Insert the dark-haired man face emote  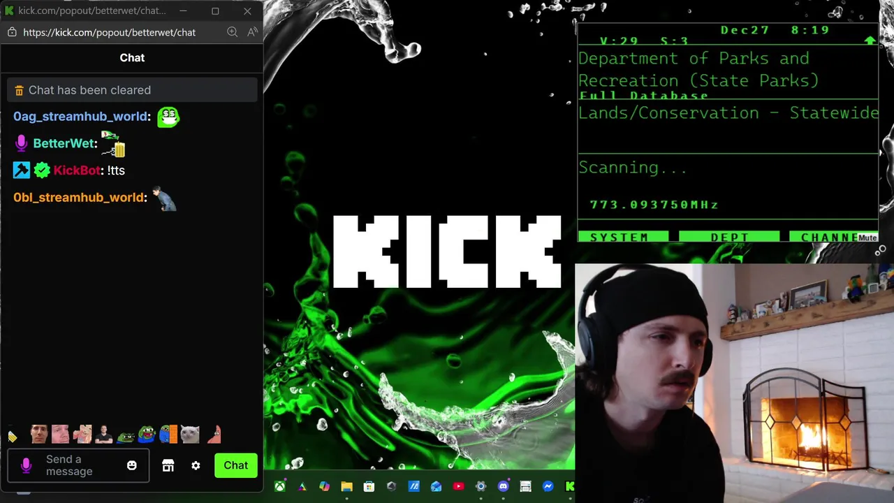[38, 435]
